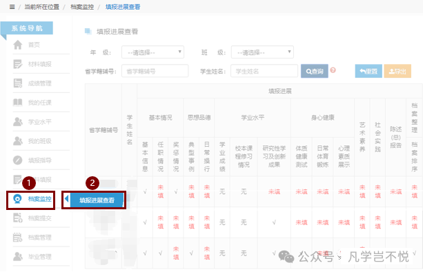The width and height of the screenshot is (423, 274).
Task: Click the 重置 reset button
Action: (368, 71)
